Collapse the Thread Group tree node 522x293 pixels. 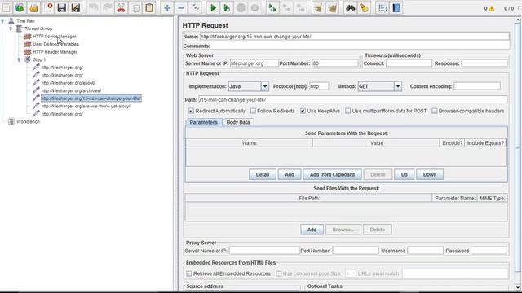coord(11,28)
